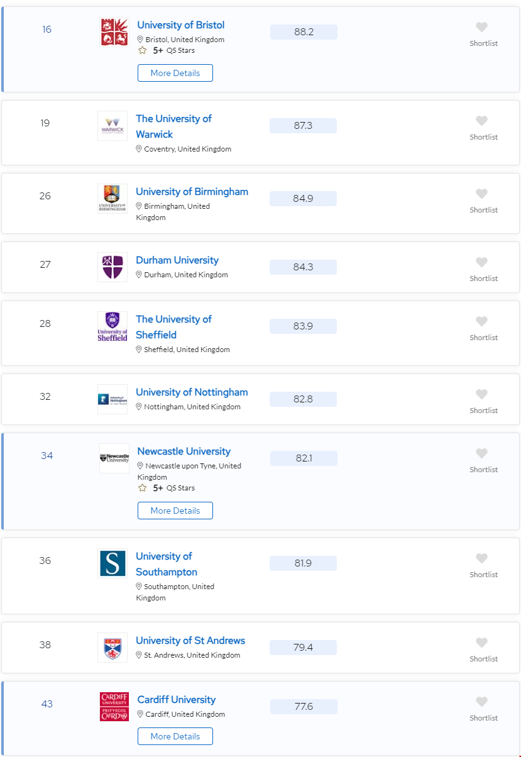Open the University of Nottingham link

coord(192,392)
